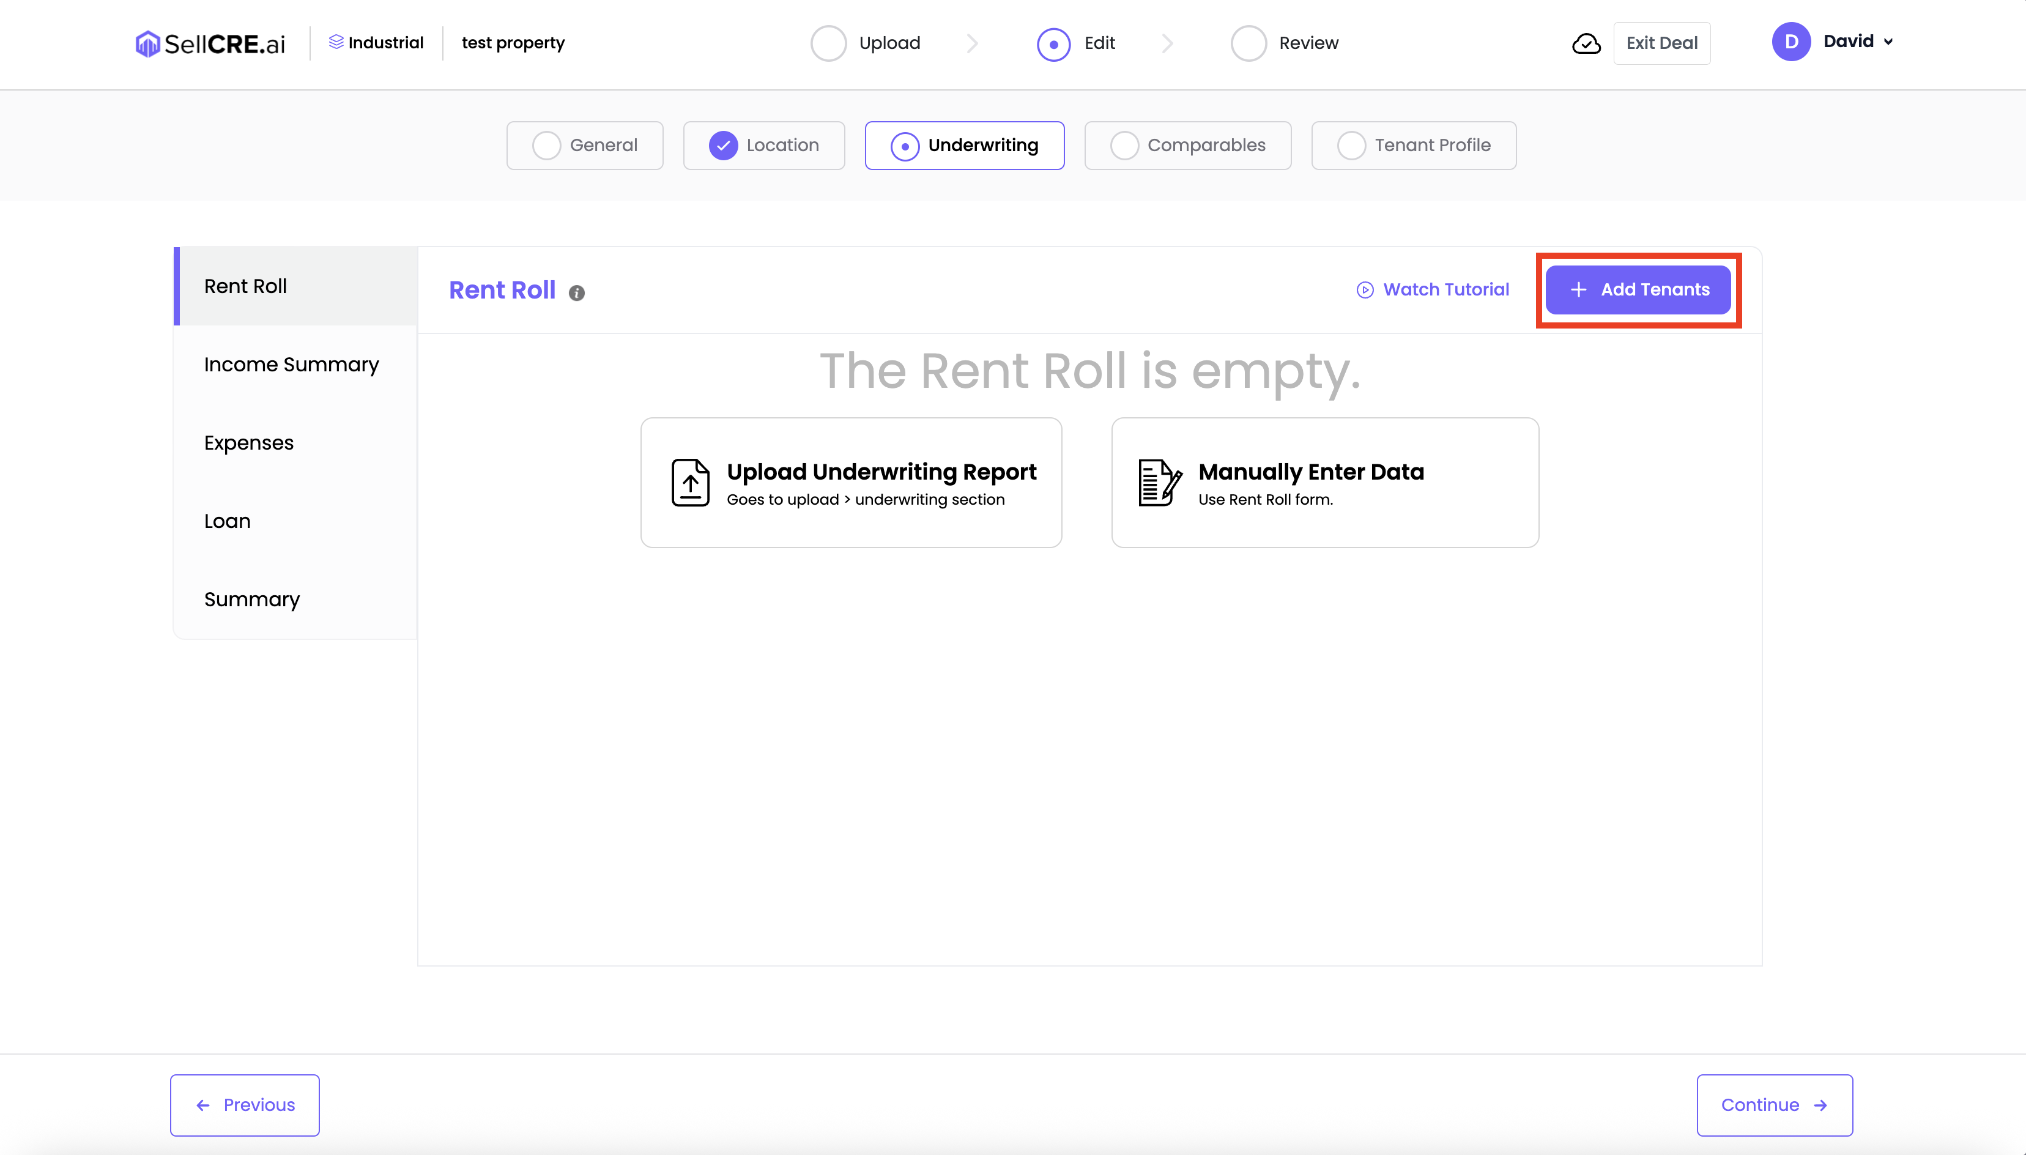Click the Continue button

pos(1774,1104)
